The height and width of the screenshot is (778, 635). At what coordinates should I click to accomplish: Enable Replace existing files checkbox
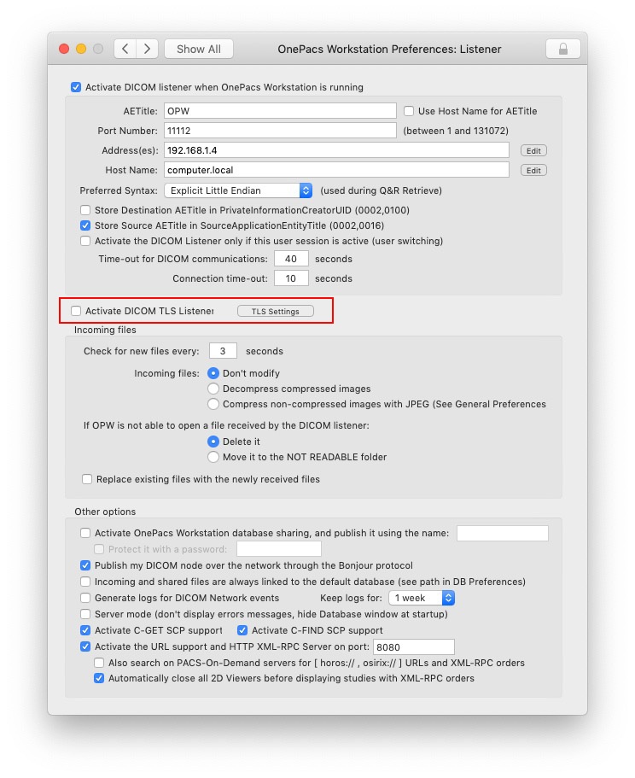[87, 479]
